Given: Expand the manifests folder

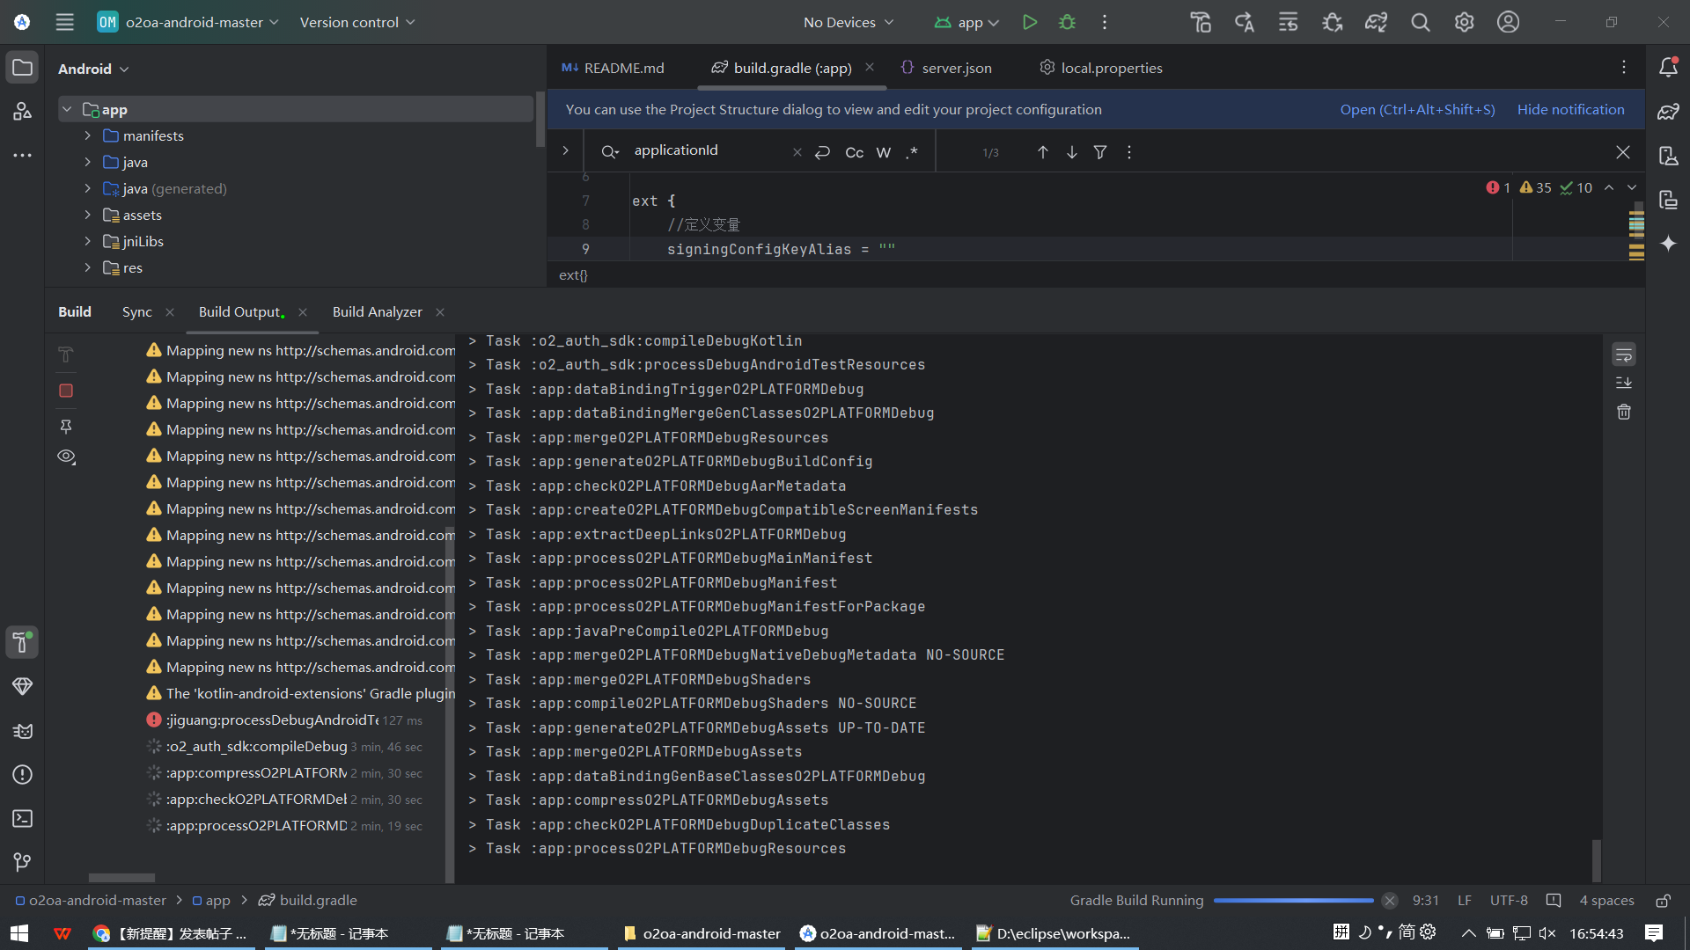Looking at the screenshot, I should pyautogui.click(x=88, y=135).
